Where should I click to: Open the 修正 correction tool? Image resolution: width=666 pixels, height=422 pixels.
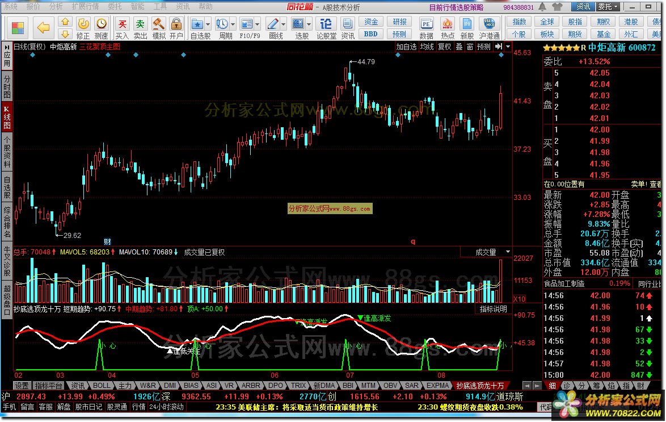[x=83, y=28]
